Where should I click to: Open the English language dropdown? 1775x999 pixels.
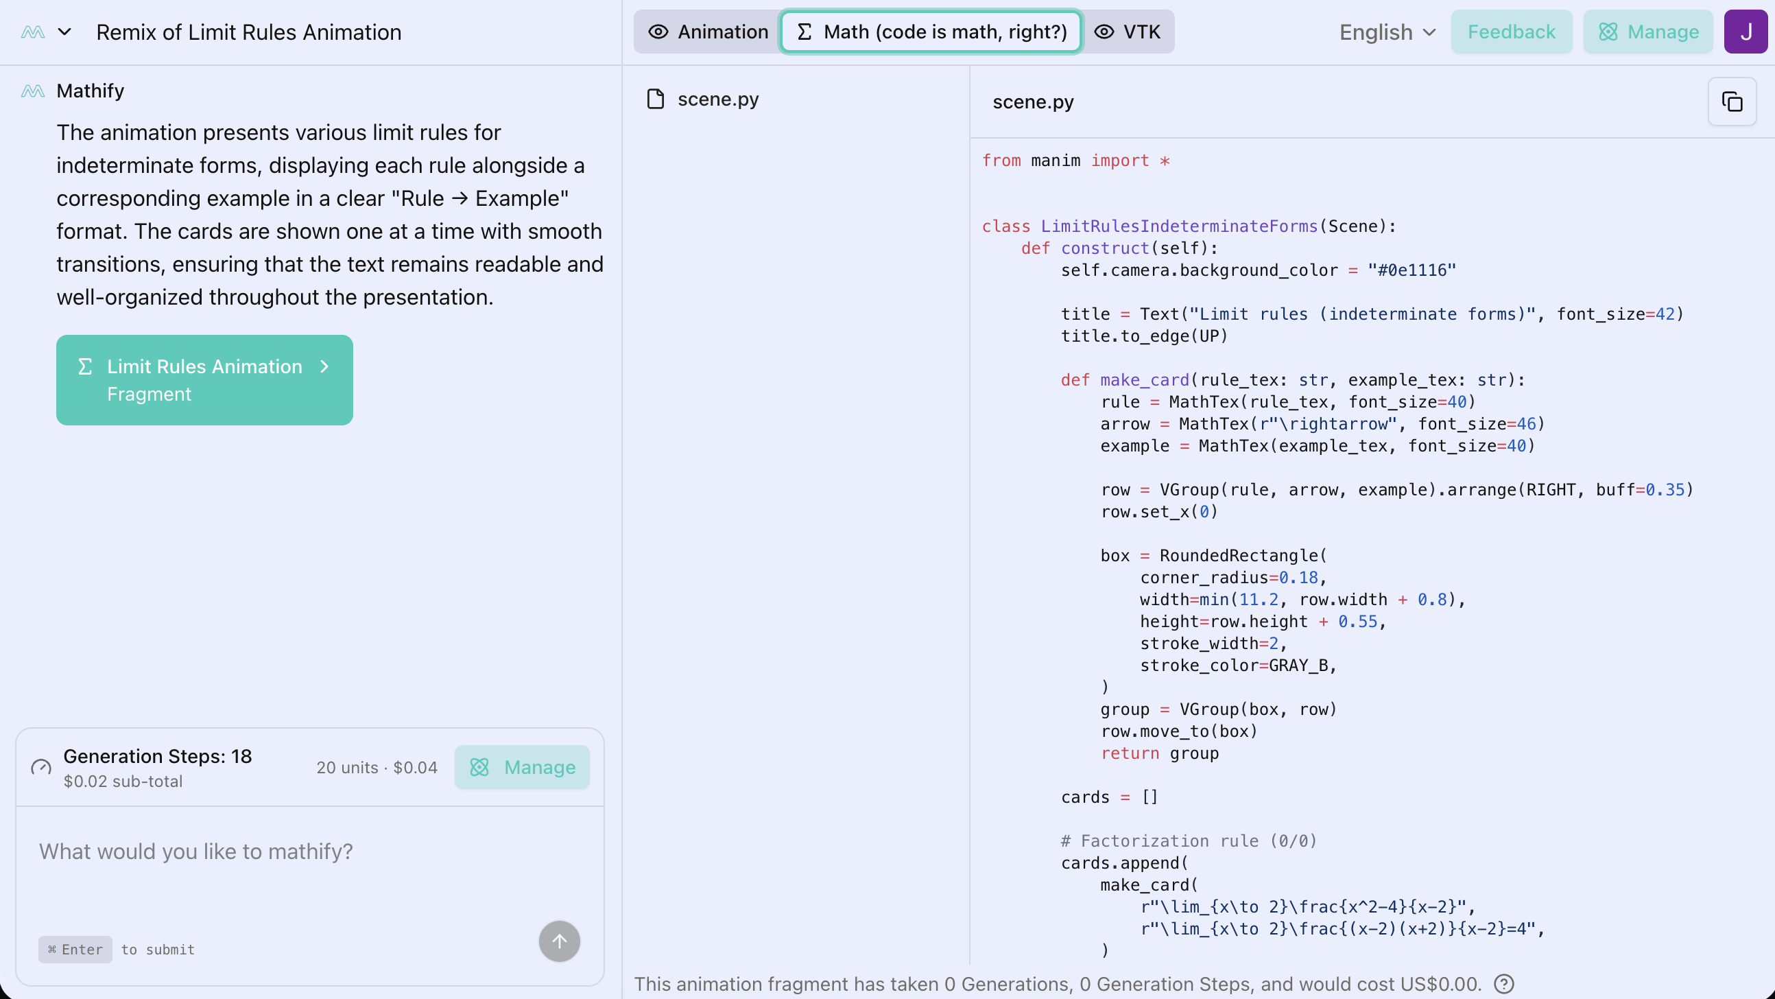1387,32
